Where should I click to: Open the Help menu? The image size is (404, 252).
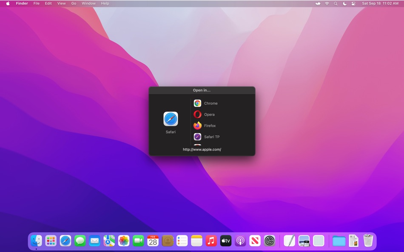[105, 3]
